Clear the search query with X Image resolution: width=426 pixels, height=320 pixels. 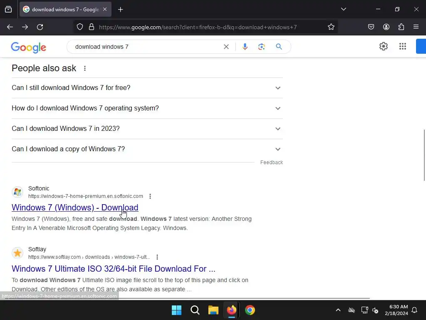pyautogui.click(x=226, y=47)
